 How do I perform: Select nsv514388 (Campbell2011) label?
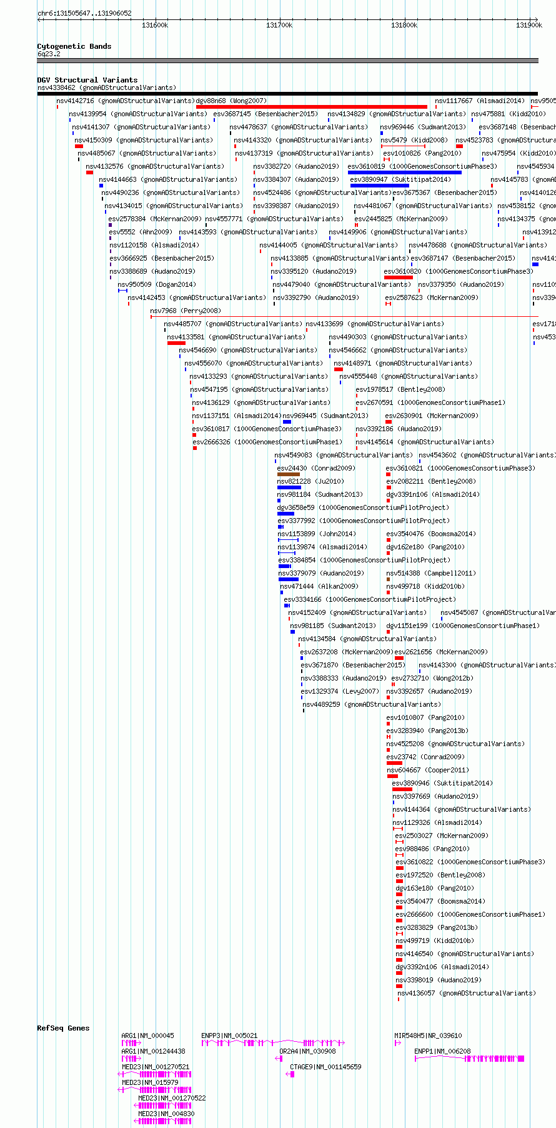coord(431,573)
